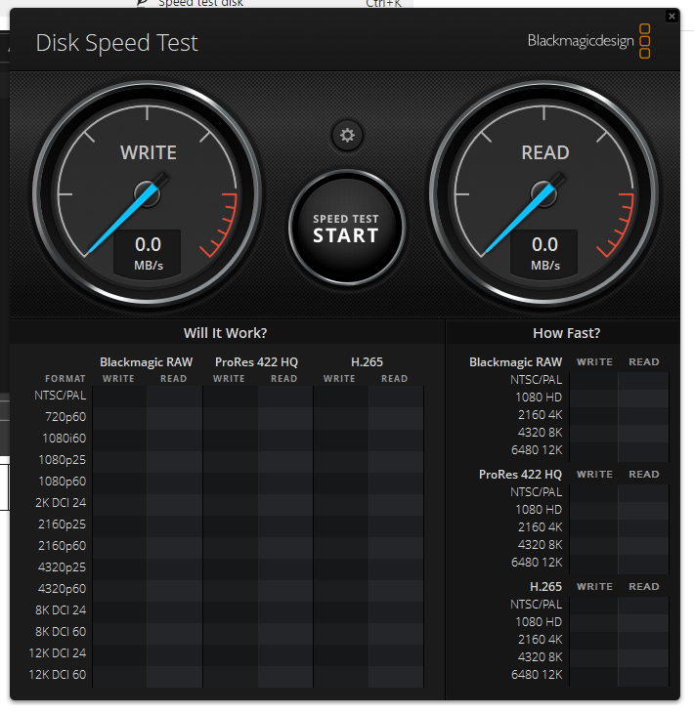694x713 pixels.
Task: Click 6480 12K under H.265 in How Fast
Action: coord(540,675)
